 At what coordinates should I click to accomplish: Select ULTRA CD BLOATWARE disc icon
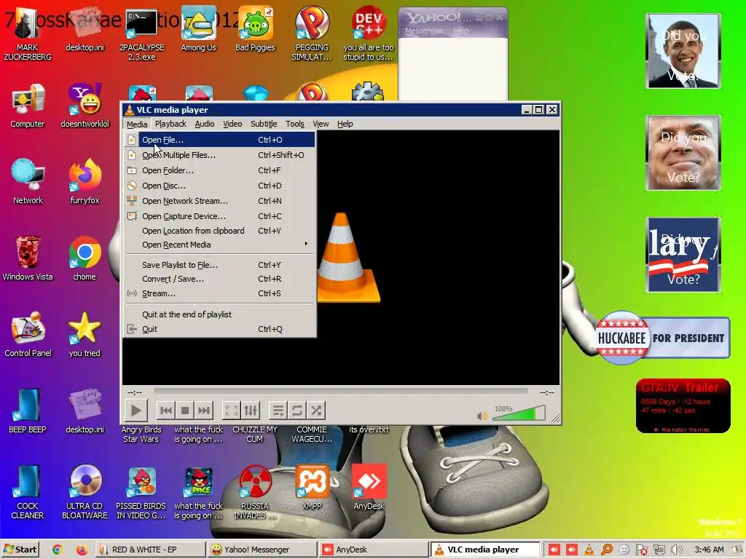click(x=85, y=492)
